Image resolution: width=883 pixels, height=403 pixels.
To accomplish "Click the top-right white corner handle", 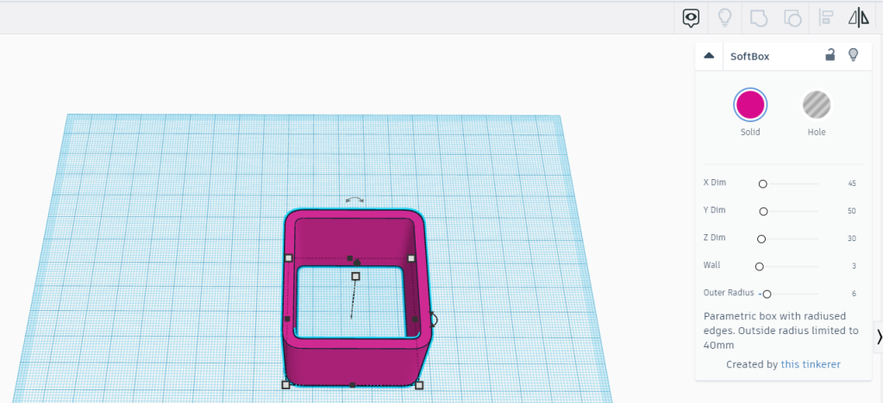I will click(411, 258).
